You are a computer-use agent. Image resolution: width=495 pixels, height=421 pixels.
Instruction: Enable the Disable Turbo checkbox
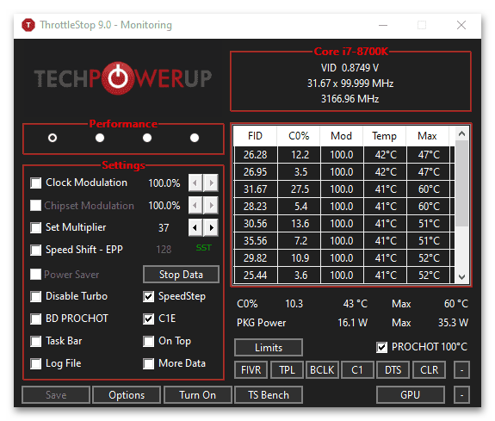coord(35,296)
